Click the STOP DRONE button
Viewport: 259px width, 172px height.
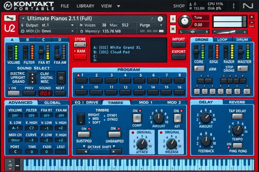pyautogui.click(x=243, y=69)
